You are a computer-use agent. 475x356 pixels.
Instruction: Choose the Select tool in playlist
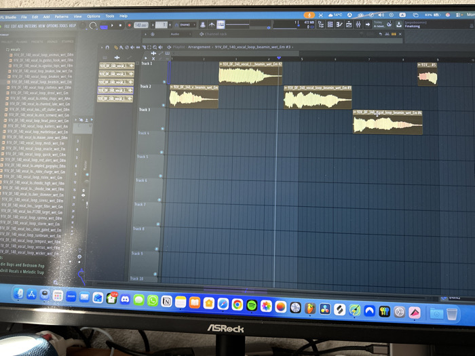[149, 47]
